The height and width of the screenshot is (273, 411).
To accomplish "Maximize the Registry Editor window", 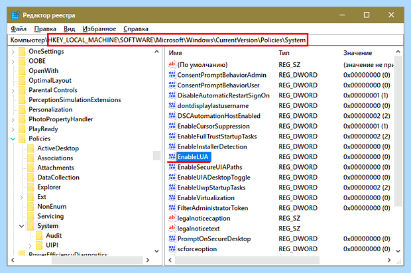I will 367,15.
